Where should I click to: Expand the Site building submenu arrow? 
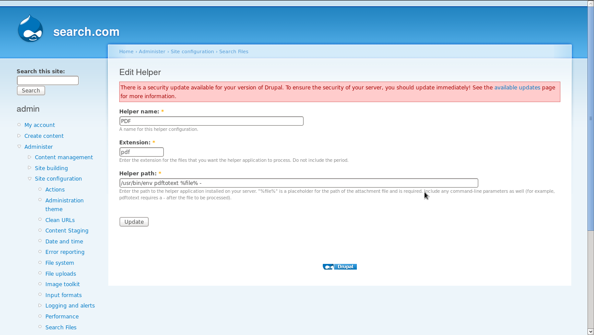click(x=30, y=168)
